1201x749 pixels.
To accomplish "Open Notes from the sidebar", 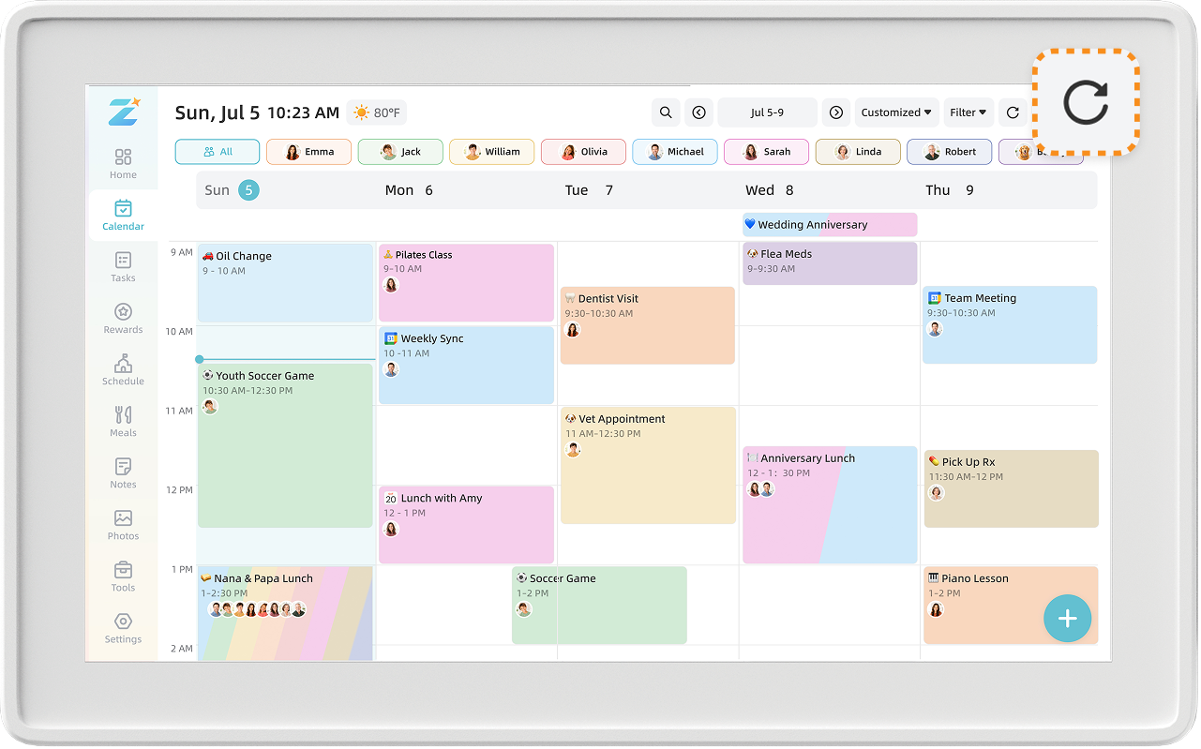I will click(123, 473).
